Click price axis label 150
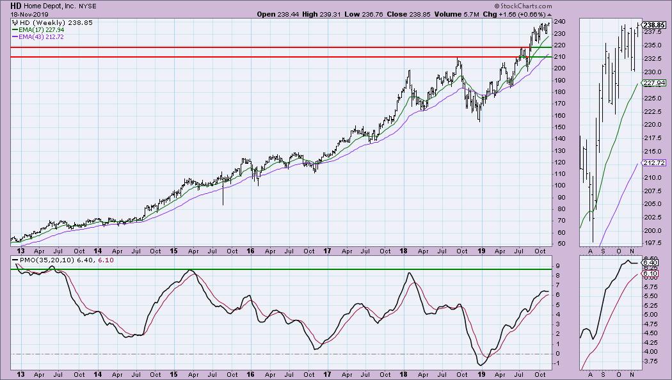 coord(560,127)
